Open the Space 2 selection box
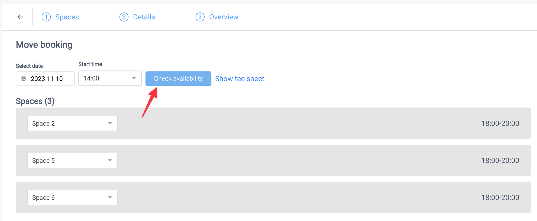Image resolution: width=537 pixels, height=221 pixels. [72, 123]
